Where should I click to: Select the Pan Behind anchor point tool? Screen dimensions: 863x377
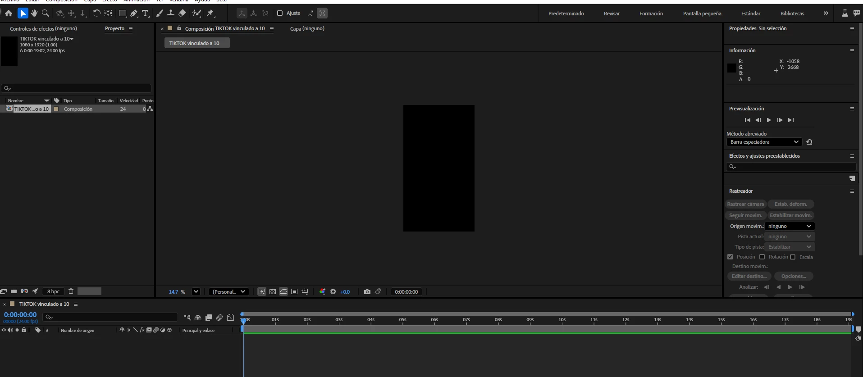[108, 14]
